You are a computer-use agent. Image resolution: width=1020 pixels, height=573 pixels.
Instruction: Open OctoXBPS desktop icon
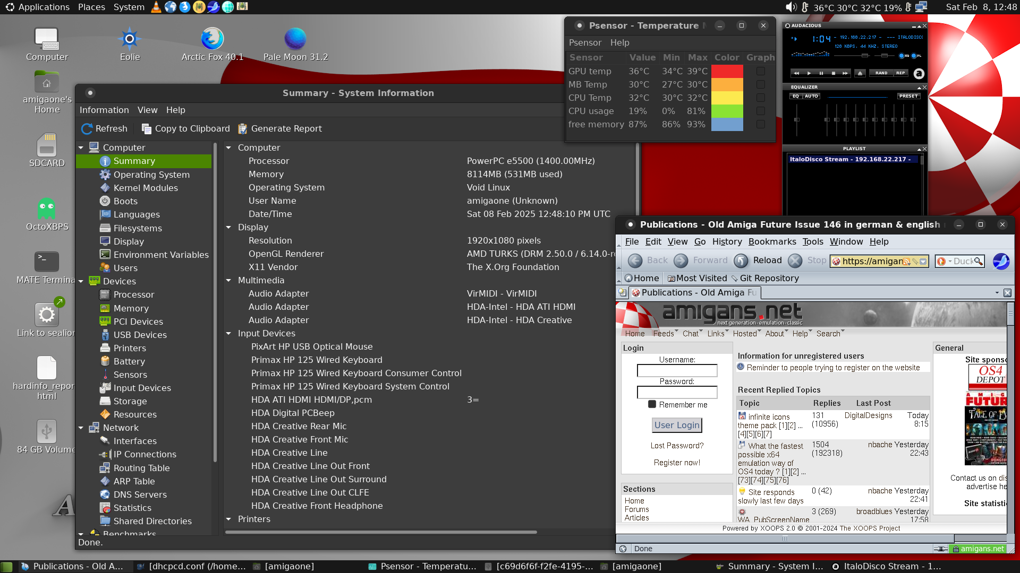click(x=47, y=214)
